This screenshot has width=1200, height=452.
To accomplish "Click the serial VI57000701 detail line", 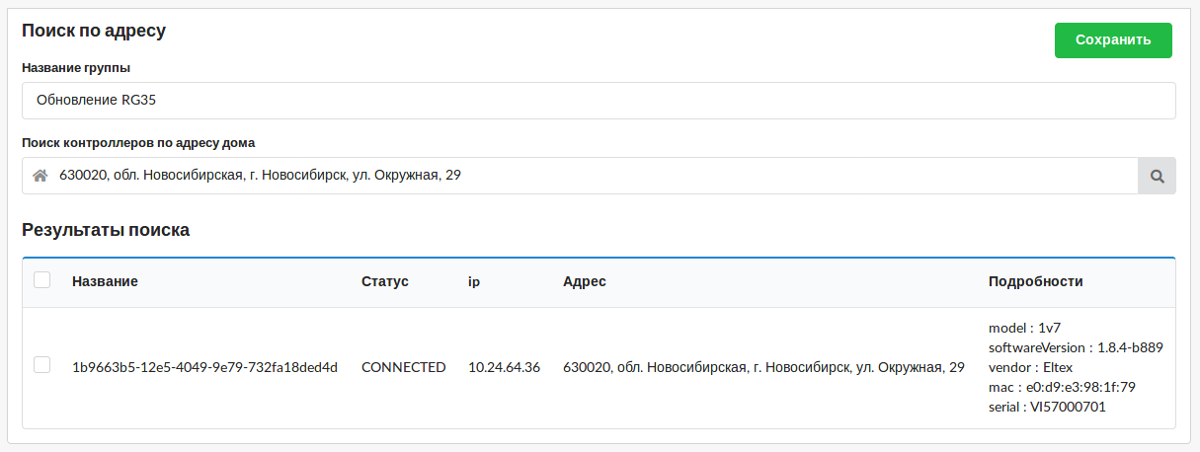I will point(1047,407).
